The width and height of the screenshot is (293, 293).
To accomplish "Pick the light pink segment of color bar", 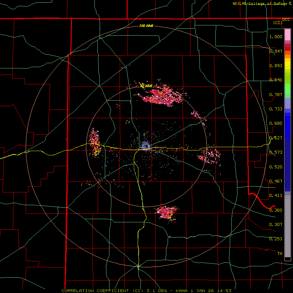I will coord(287,35).
